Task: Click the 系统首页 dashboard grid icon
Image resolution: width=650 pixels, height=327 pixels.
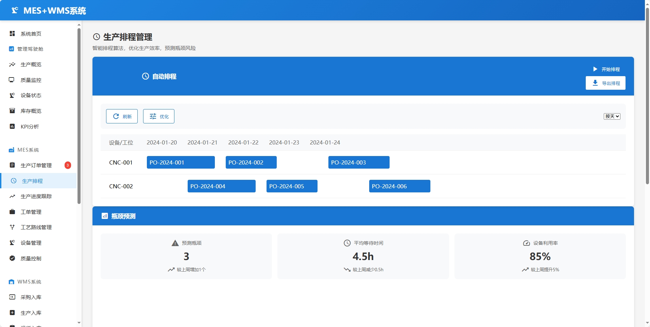Action: (12, 33)
